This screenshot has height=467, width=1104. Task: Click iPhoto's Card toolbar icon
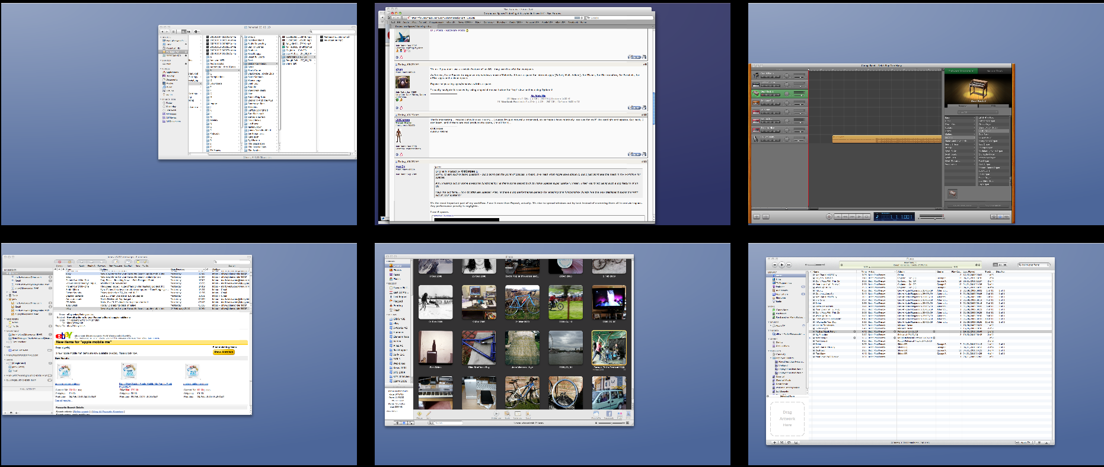pos(528,414)
